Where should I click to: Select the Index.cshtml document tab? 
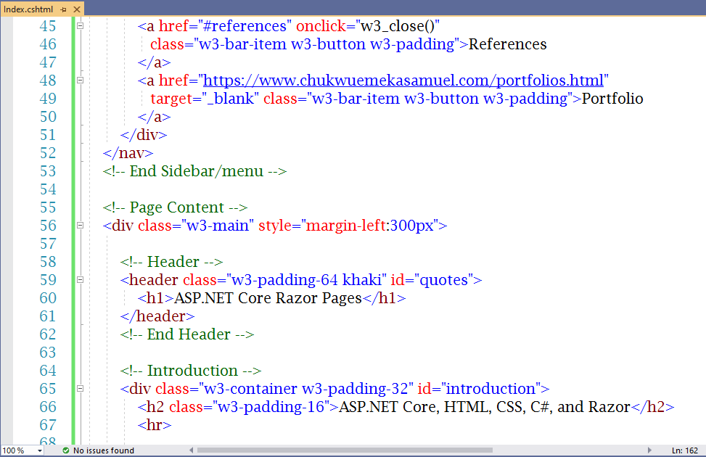tap(28, 9)
